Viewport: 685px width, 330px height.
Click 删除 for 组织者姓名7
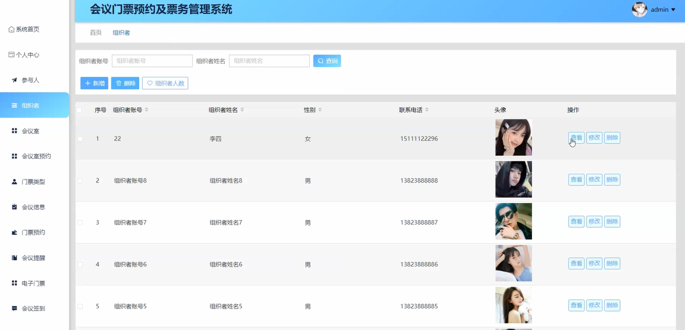612,222
